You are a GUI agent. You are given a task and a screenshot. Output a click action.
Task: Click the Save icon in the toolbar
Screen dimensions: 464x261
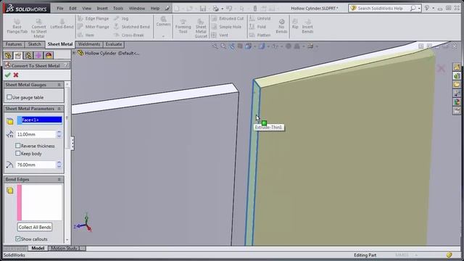pos(203,8)
